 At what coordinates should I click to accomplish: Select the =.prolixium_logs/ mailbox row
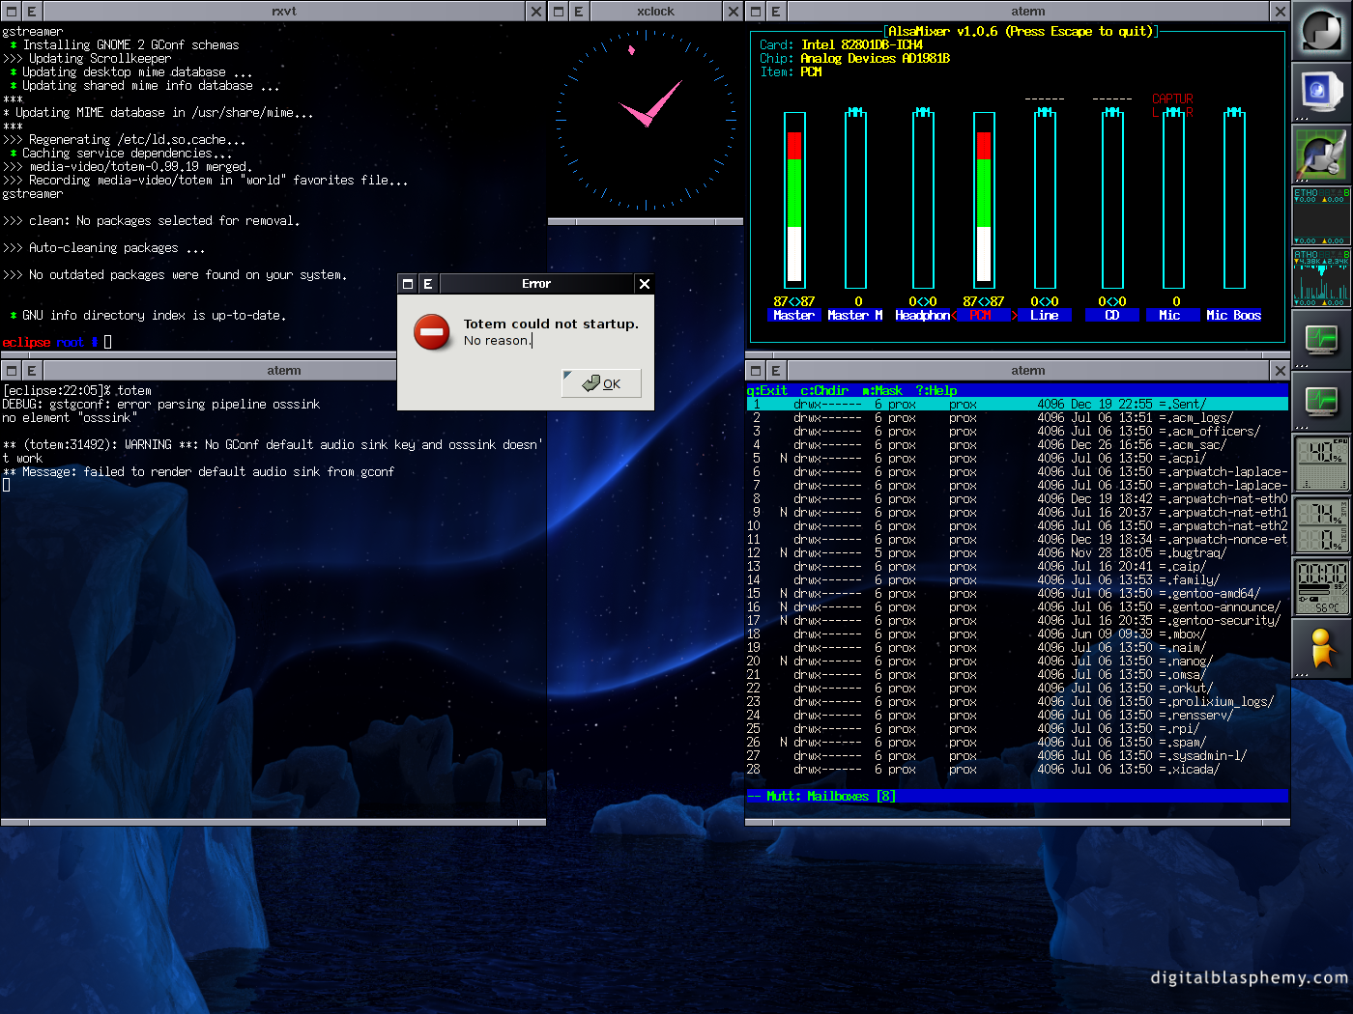pos(1017,702)
